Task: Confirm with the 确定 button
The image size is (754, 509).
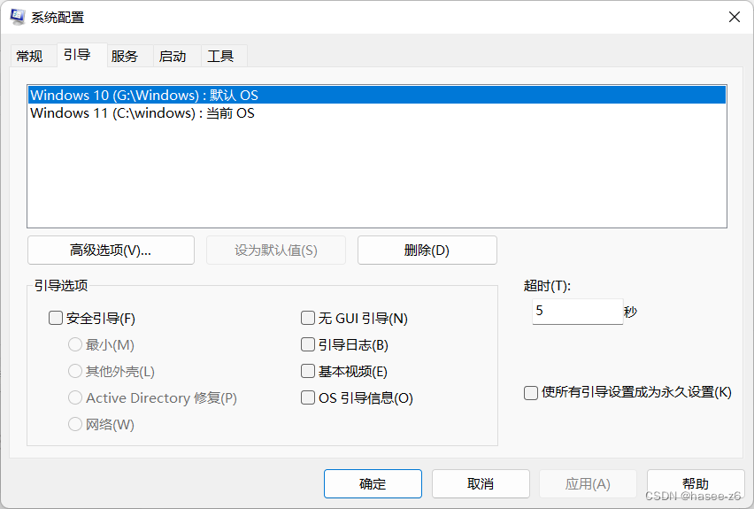Action: 373,483
